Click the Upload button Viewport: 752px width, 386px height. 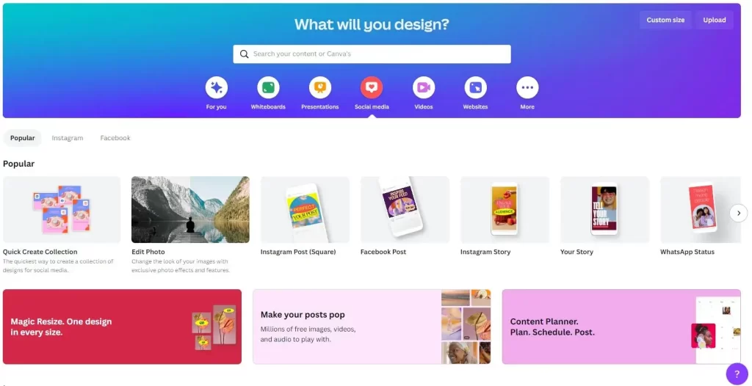714,20
